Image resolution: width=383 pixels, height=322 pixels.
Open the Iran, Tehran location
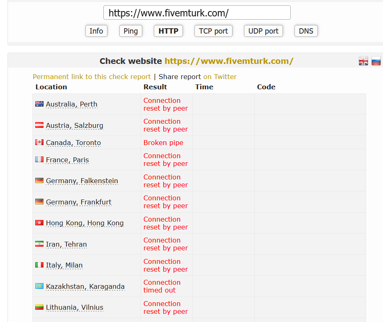[x=66, y=244]
